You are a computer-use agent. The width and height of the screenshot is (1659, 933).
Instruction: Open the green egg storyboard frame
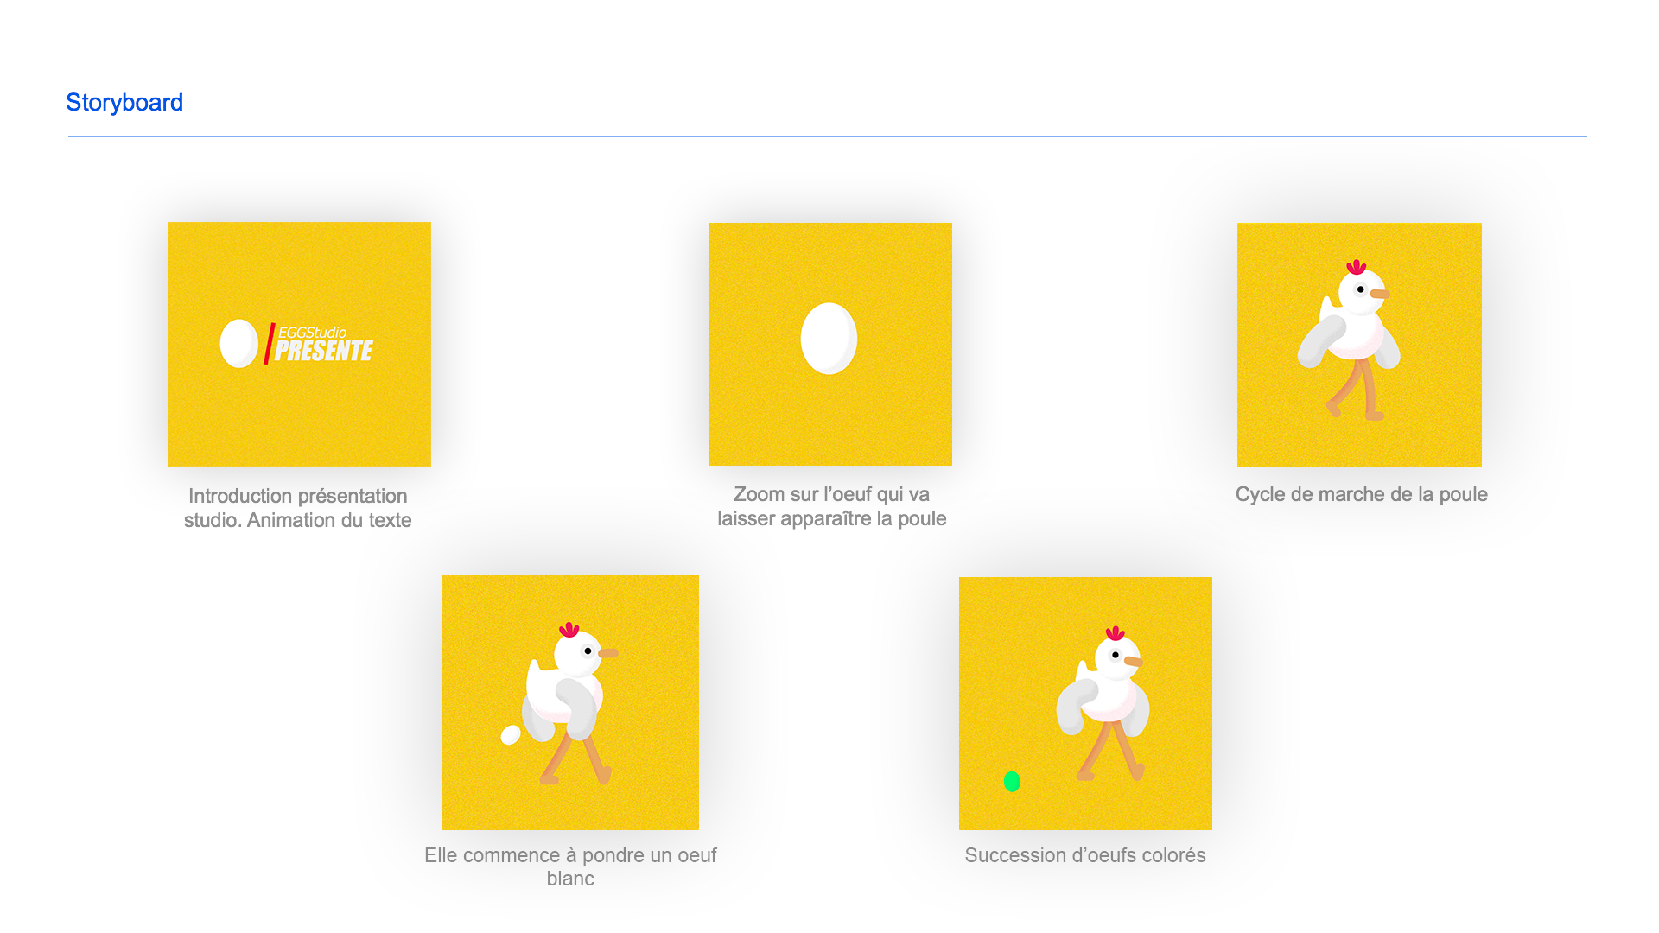(1085, 703)
